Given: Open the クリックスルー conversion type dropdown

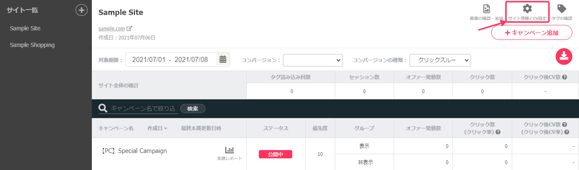Looking at the screenshot, I should click(x=440, y=60).
